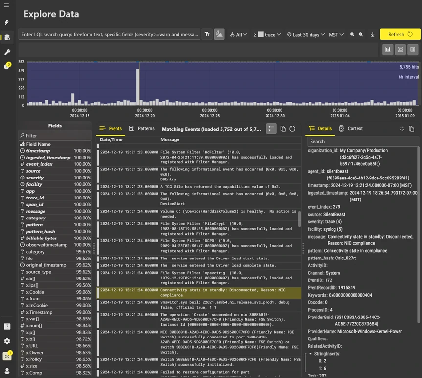This screenshot has width=422, height=378.
Task: Click the severity color swatch beside trace
Action: pos(260,34)
